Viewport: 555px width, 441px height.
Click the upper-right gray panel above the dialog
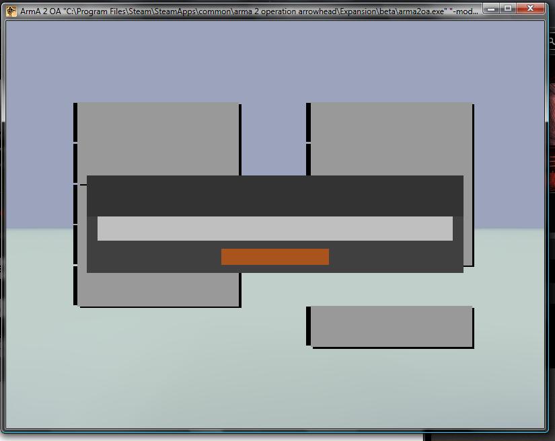coord(391,138)
